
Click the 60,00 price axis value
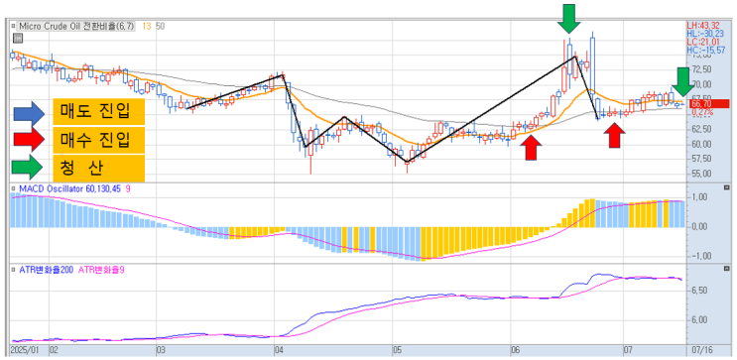[x=701, y=144]
